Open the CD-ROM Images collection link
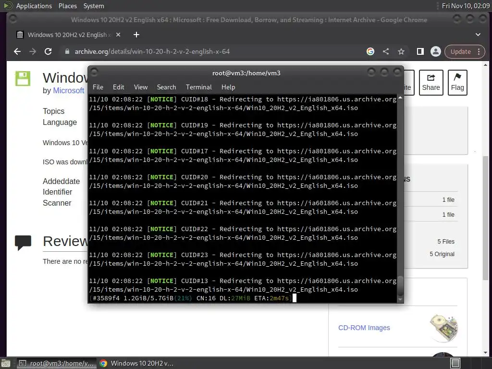The image size is (492, 369). [364, 328]
